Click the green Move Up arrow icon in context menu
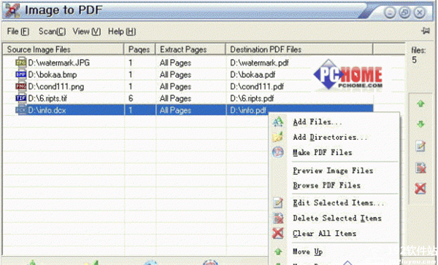The image size is (438, 265). pyautogui.click(x=278, y=252)
